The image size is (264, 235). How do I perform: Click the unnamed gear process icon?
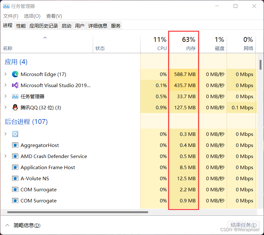coord(15,134)
